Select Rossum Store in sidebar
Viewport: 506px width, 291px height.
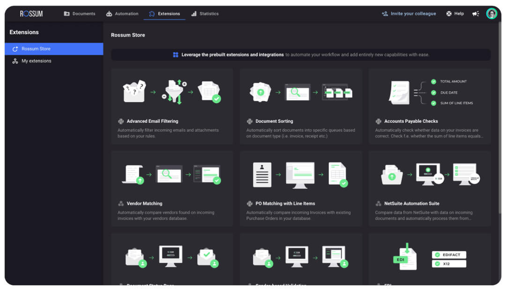point(54,49)
